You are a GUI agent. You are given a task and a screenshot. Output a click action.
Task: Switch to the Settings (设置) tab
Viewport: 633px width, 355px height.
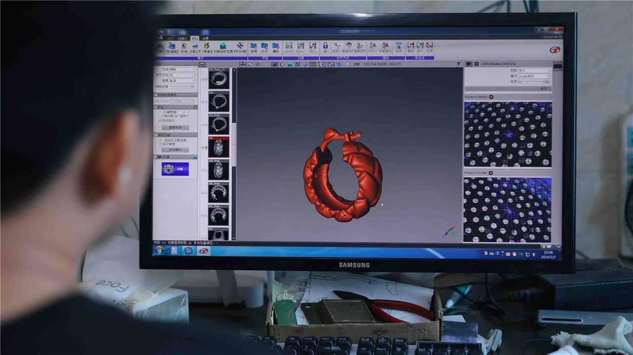pyautogui.click(x=205, y=39)
